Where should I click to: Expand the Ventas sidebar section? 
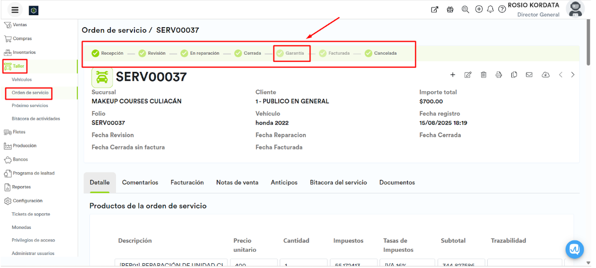pyautogui.click(x=20, y=25)
